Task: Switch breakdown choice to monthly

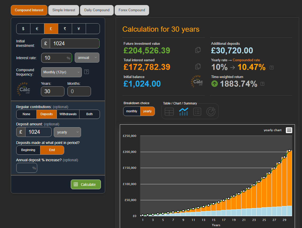Action: click(132, 111)
